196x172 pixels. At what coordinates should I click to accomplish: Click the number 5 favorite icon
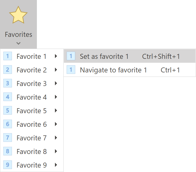[x=8, y=111]
